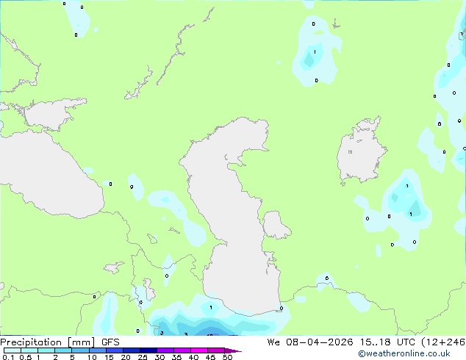Click the 15–20 mm legend color swatch

115,350
